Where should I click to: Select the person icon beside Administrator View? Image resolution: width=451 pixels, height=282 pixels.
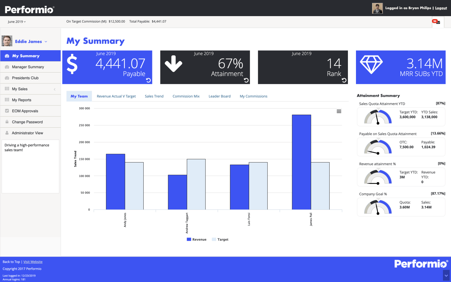pos(7,133)
